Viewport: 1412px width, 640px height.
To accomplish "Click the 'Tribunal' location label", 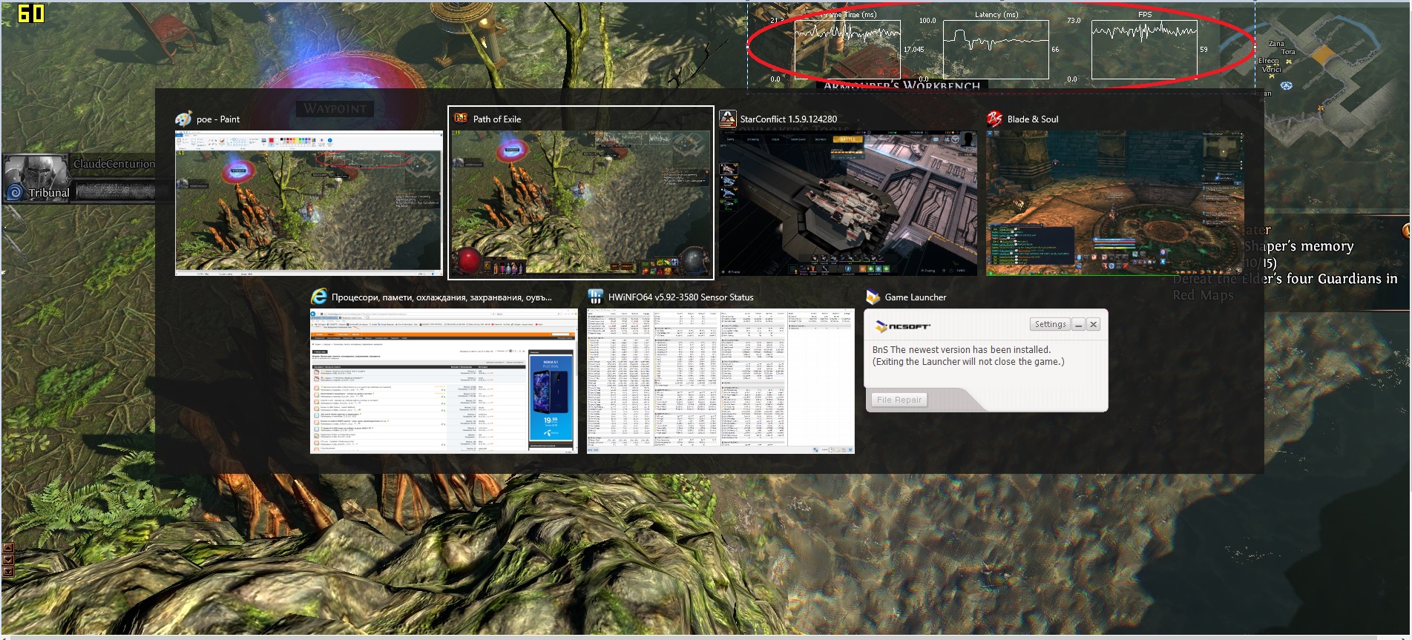I will click(x=49, y=193).
